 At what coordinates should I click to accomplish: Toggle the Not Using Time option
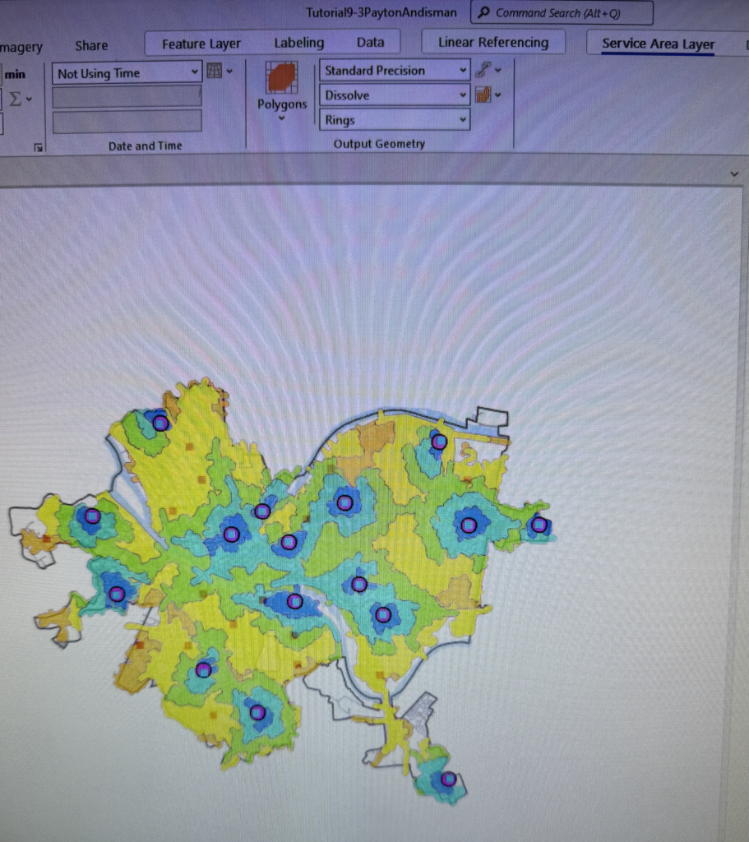point(125,72)
